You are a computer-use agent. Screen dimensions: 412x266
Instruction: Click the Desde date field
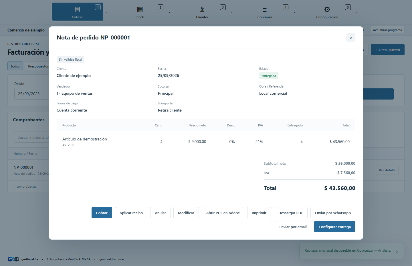point(31,94)
